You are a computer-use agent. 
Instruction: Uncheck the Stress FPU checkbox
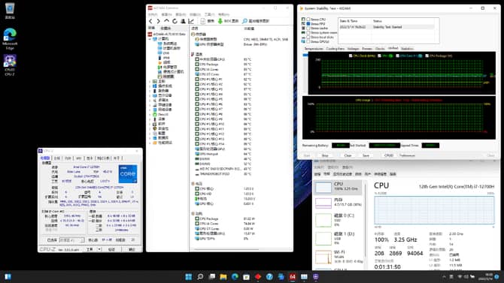coord(308,24)
